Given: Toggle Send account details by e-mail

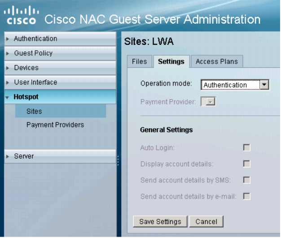Looking at the screenshot, I should (246, 196).
